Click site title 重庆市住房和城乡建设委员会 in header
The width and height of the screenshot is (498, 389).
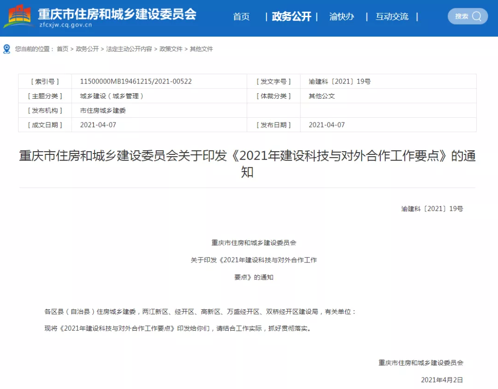[x=117, y=14]
